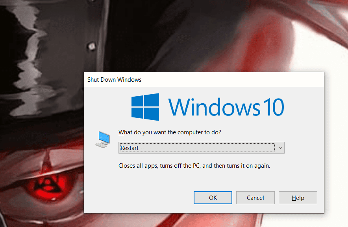Viewport: 348px width, 227px height.
Task: Confirm restart with the OK button
Action: pyautogui.click(x=213, y=198)
